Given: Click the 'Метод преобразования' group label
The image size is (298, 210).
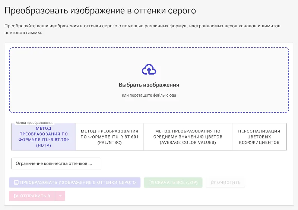Looking at the screenshot, I should (35, 123).
